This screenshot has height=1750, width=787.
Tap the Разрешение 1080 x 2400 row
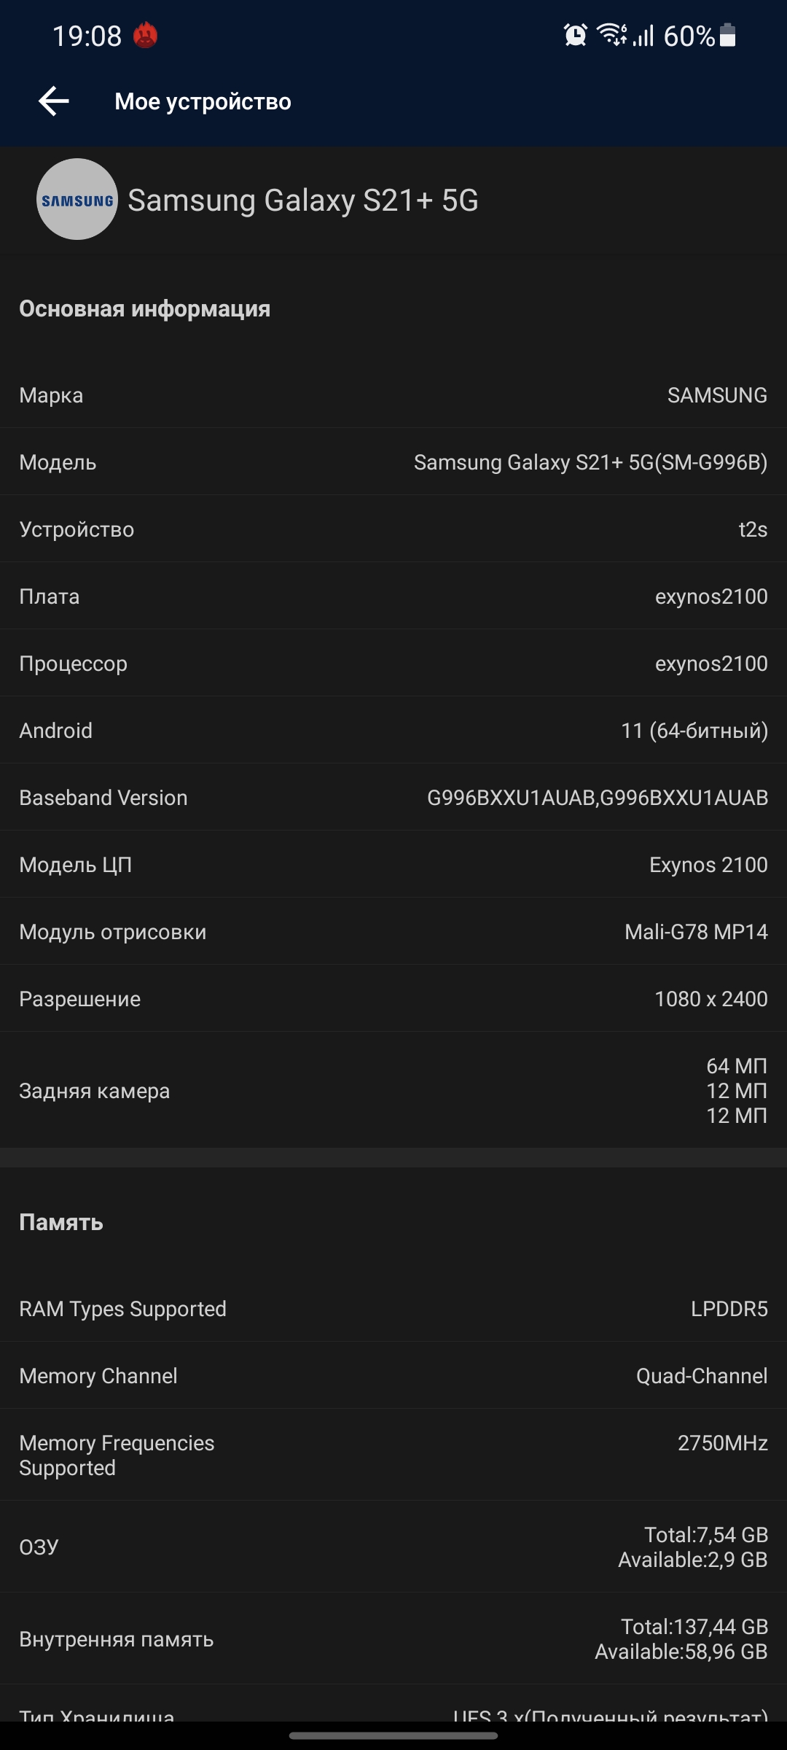[x=393, y=999]
